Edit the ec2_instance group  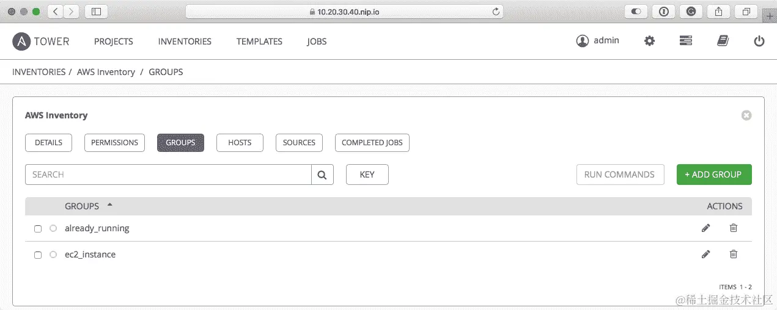click(706, 254)
